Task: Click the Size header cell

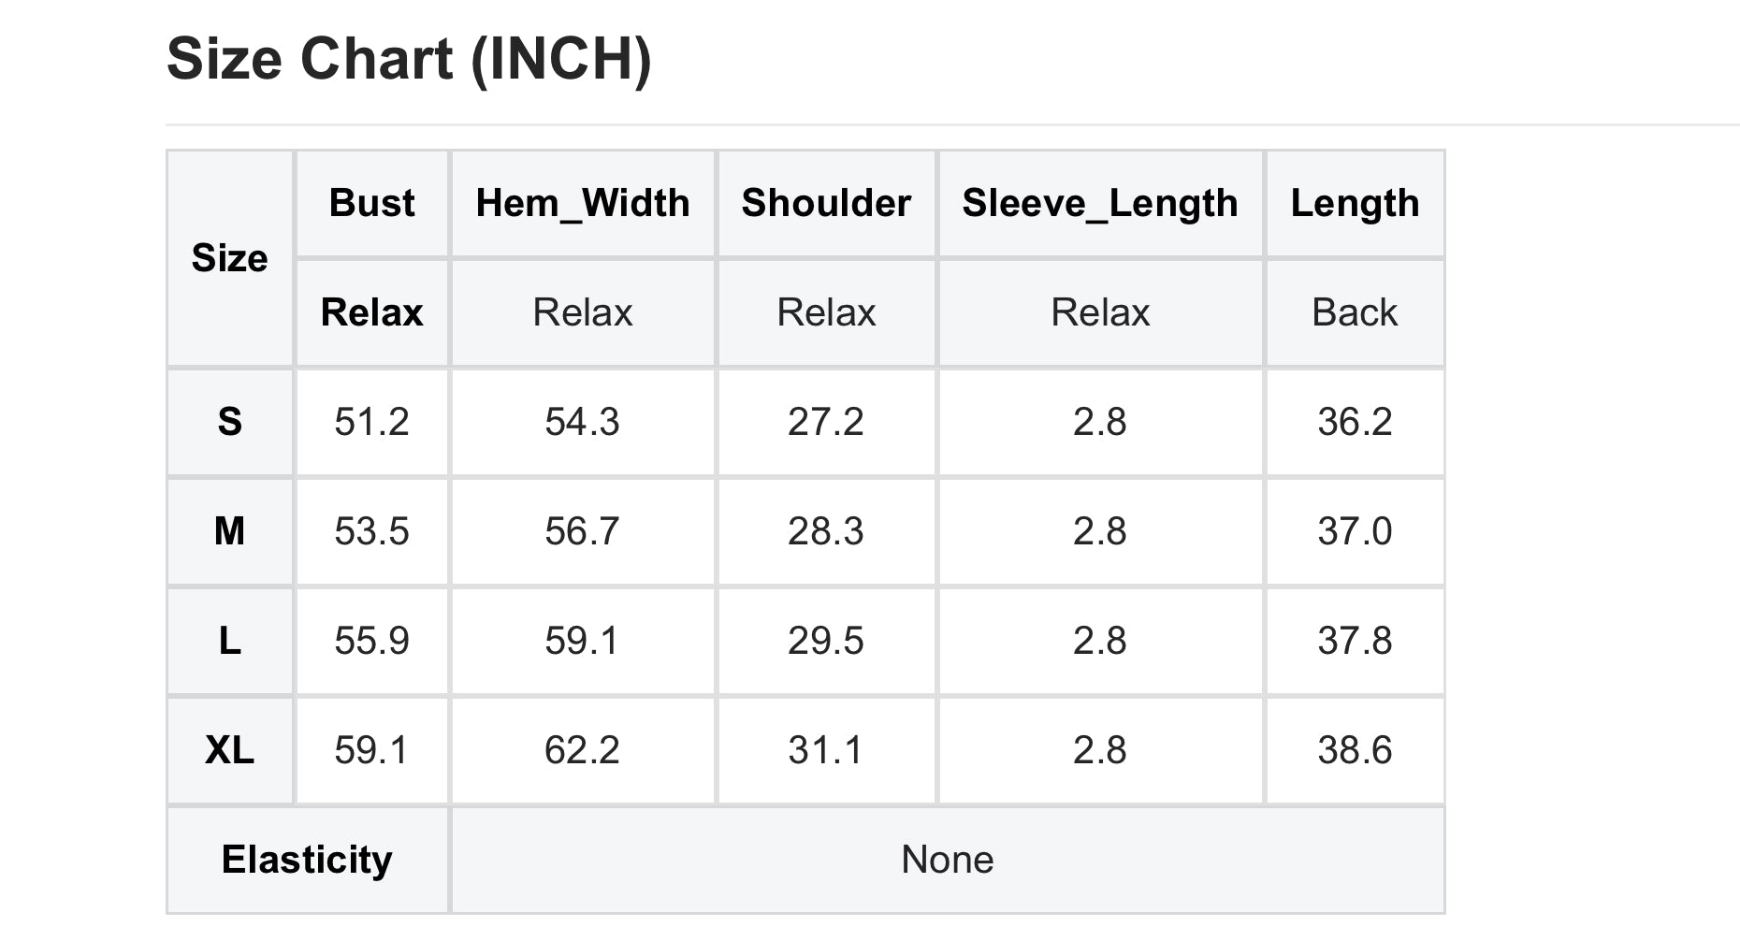Action: click(229, 258)
